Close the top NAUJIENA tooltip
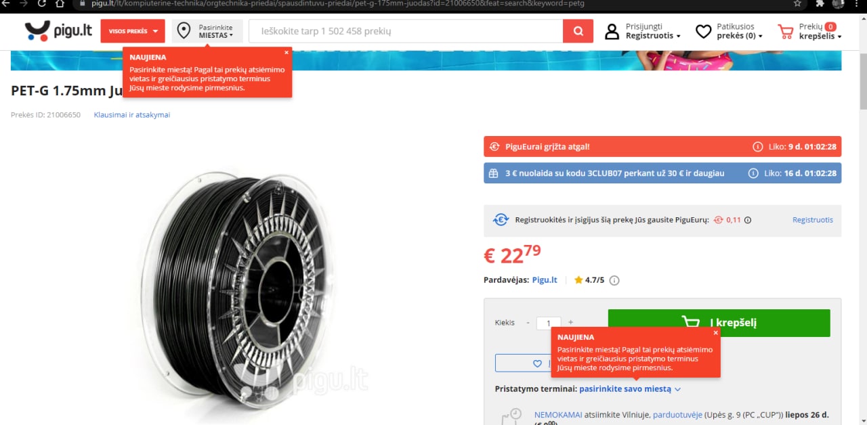The width and height of the screenshot is (867, 425). tap(287, 52)
